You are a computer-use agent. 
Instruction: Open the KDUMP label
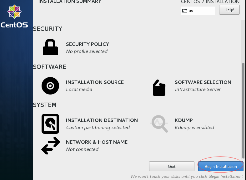184,120
